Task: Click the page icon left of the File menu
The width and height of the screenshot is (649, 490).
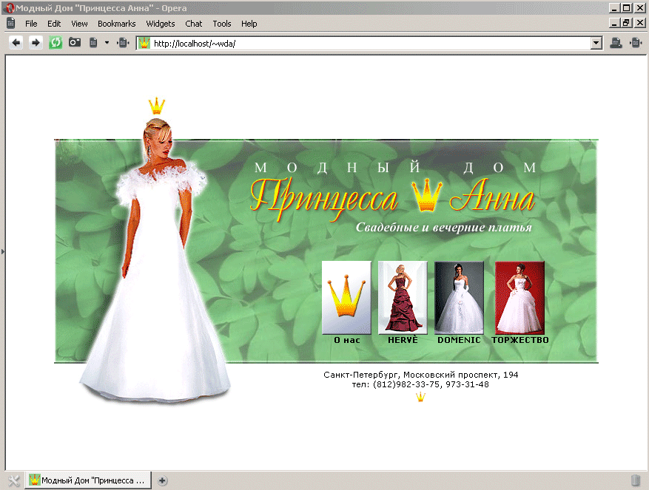Action: tap(11, 23)
